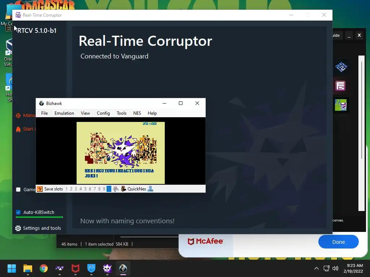The image size is (370, 277).
Task: Click the PCSX2 icon in the launcher window
Action: coord(341,67)
